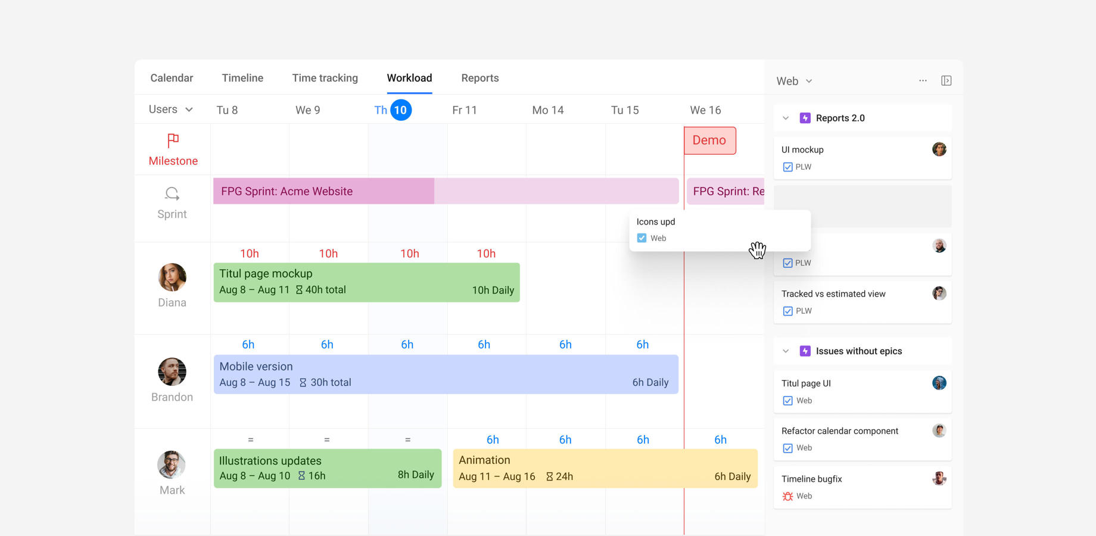Screen dimensions: 1096x536
Task: Open the panel options with the ellipsis icon
Action: coord(923,80)
